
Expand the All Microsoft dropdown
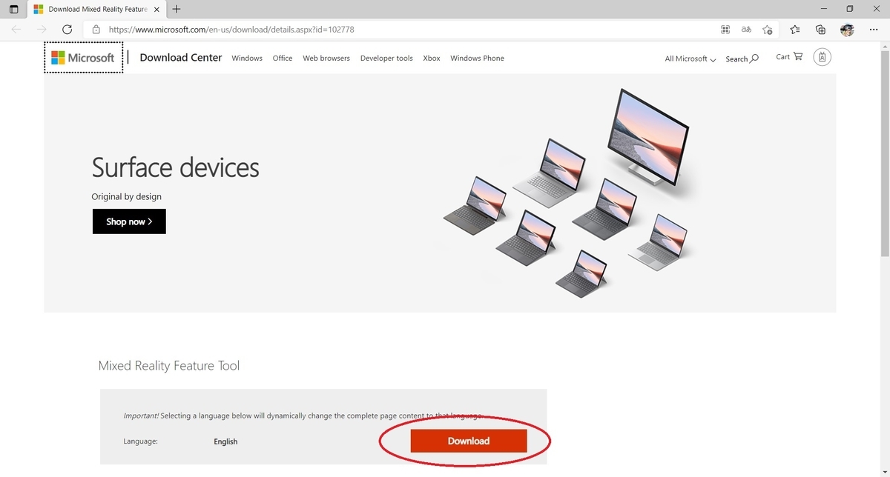690,59
